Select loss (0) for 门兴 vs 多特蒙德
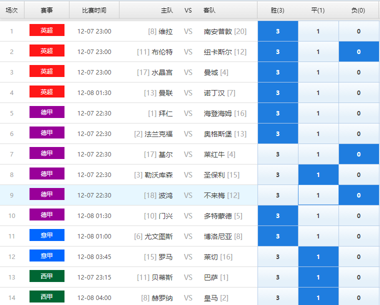The height and width of the screenshot is (305, 380). [x=358, y=215]
